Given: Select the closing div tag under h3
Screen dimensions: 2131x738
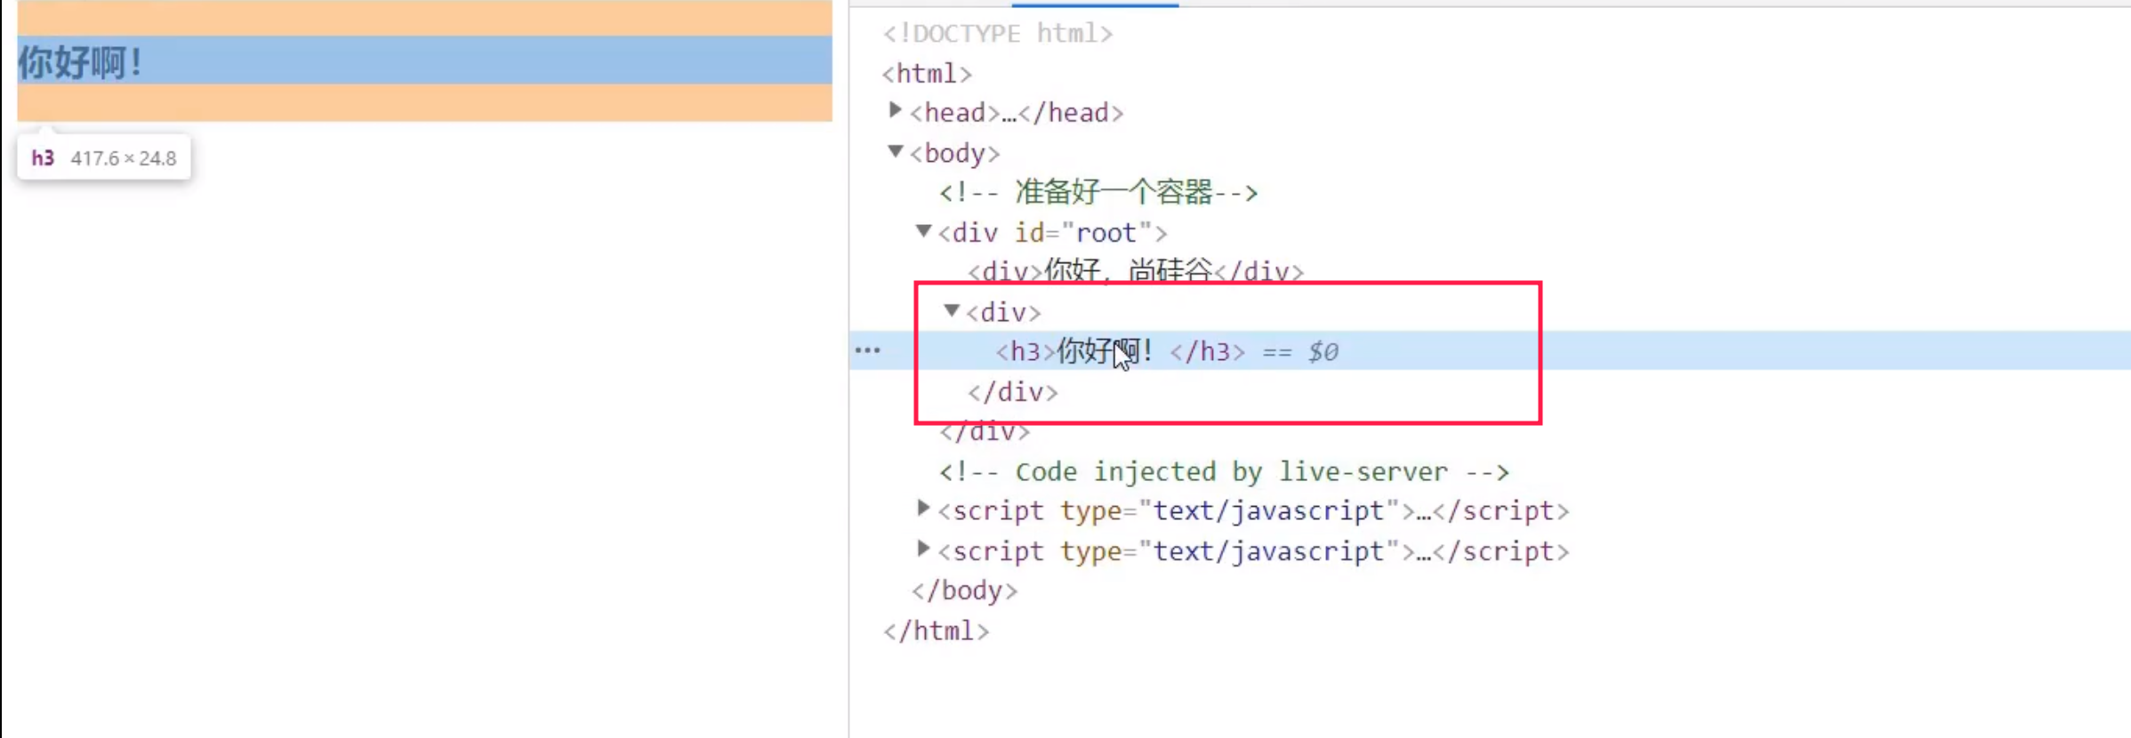Looking at the screenshot, I should [x=1013, y=392].
